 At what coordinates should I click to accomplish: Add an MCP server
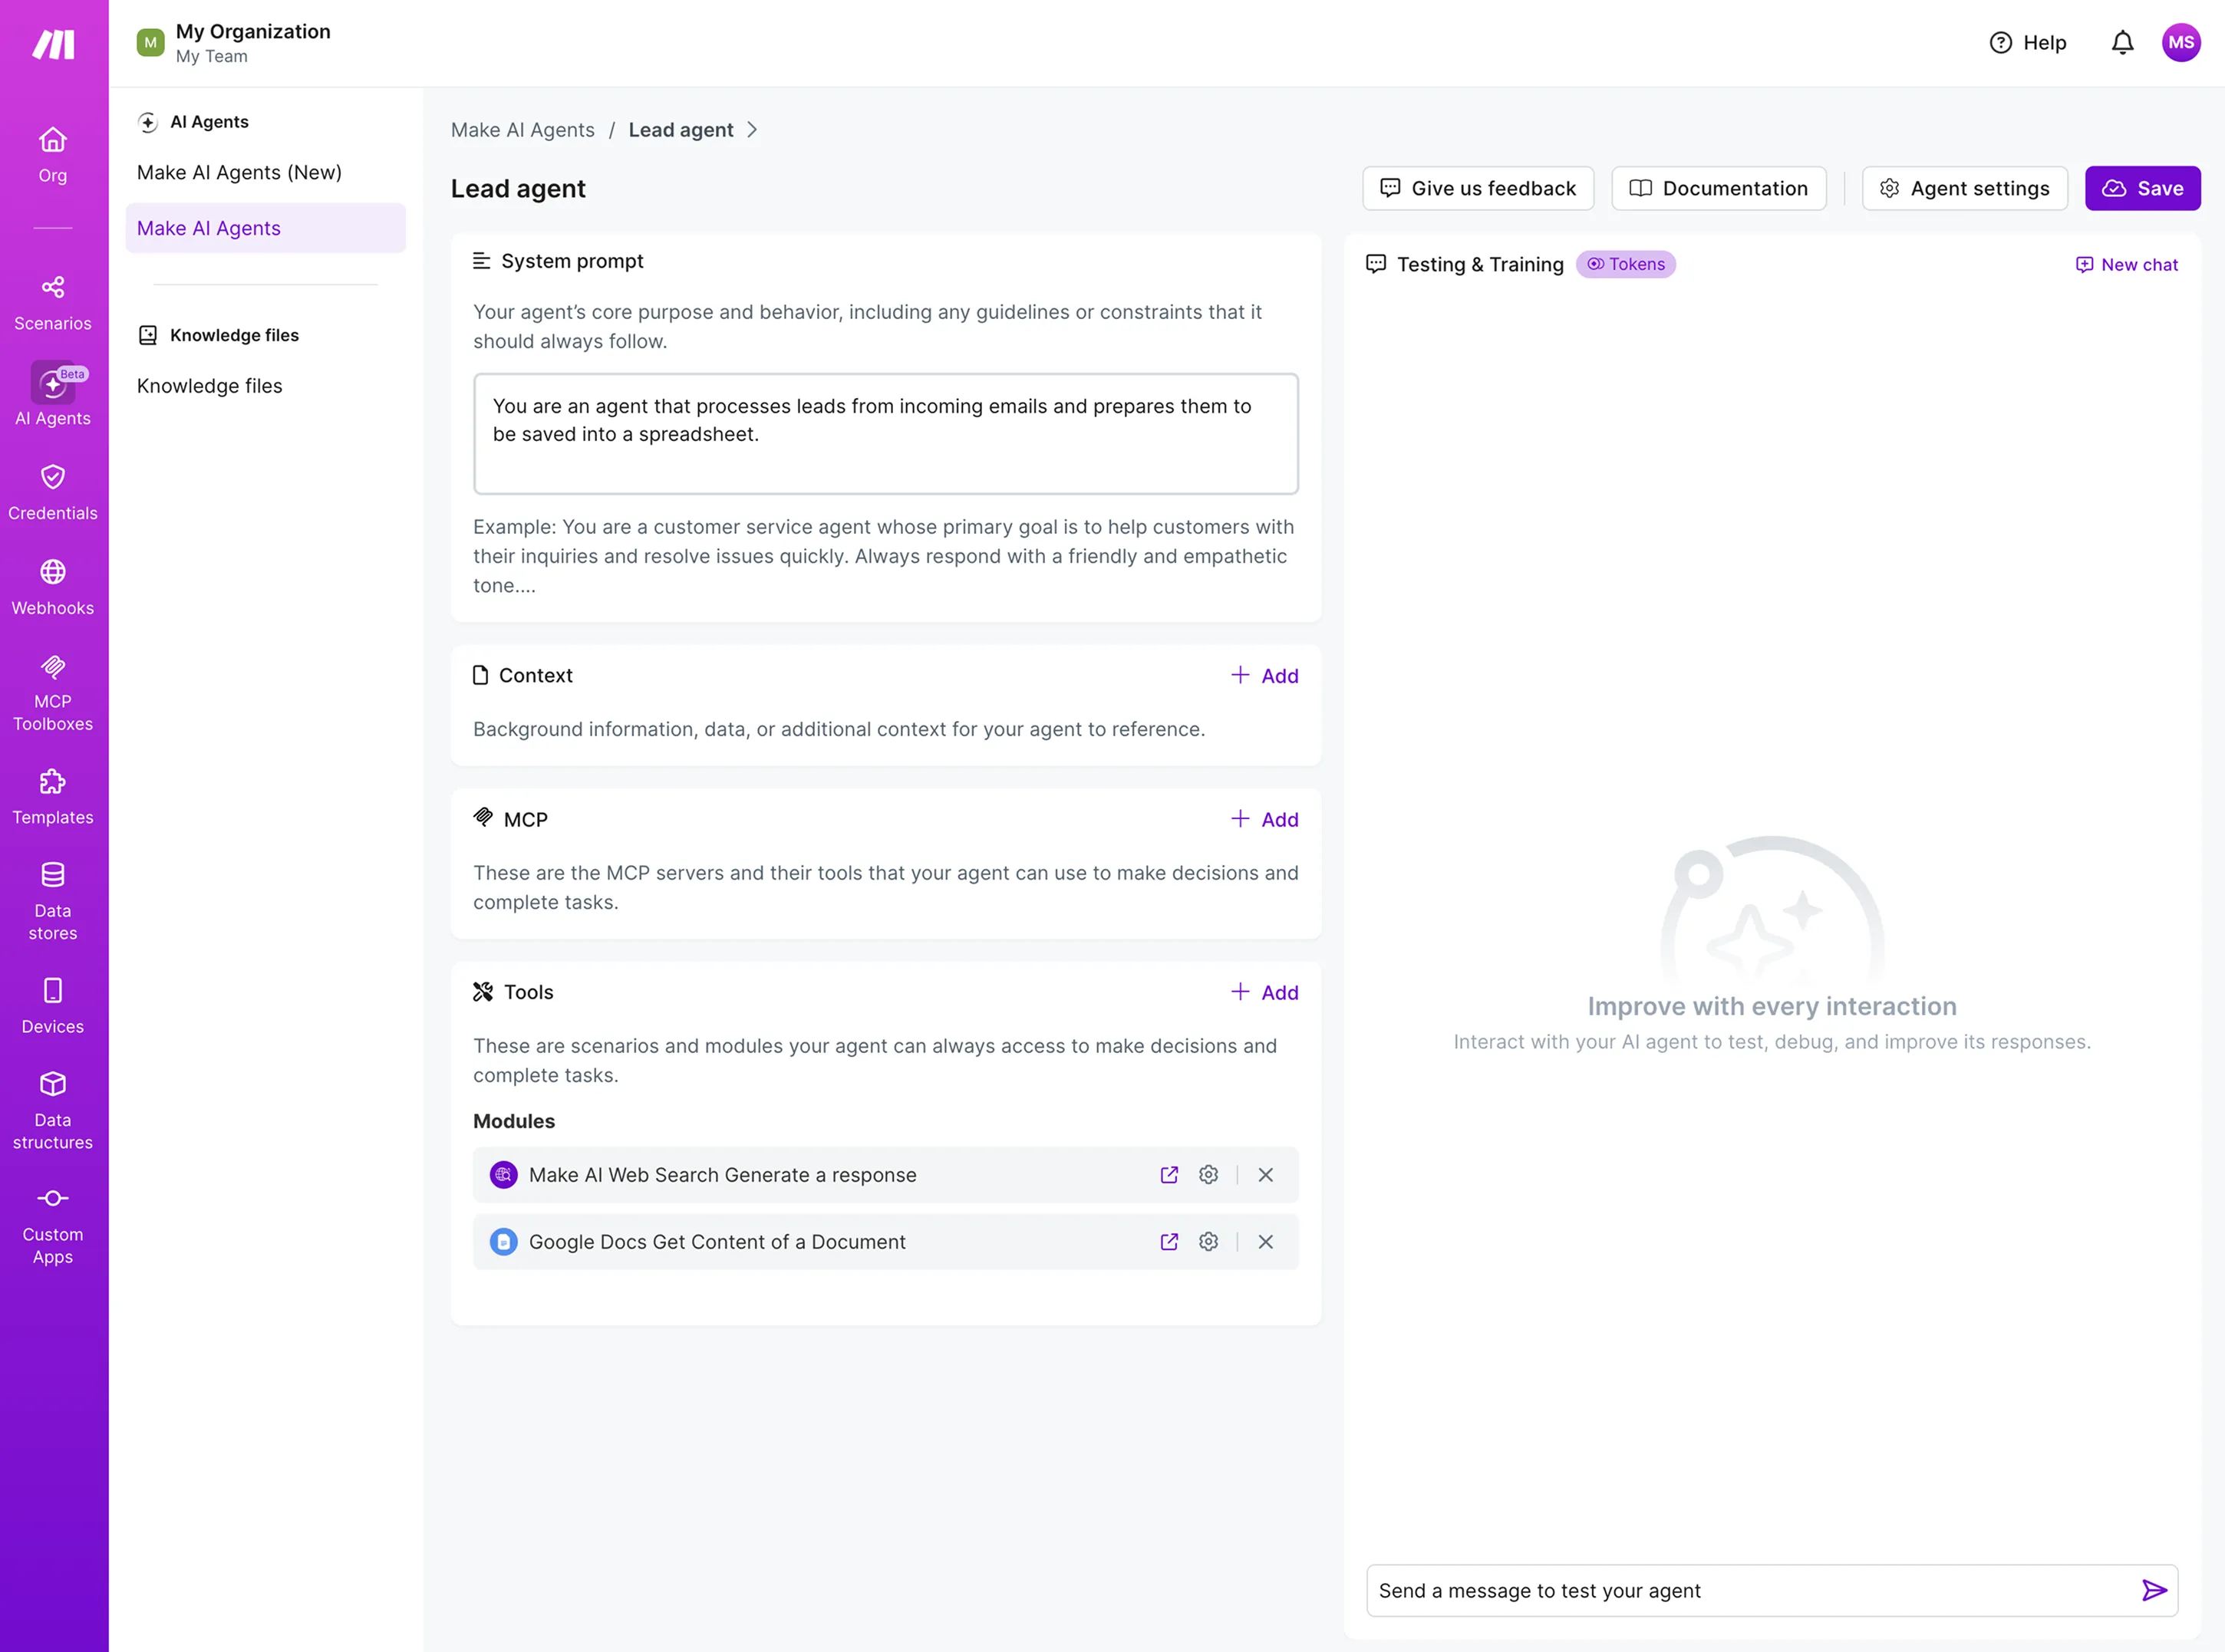click(1264, 819)
